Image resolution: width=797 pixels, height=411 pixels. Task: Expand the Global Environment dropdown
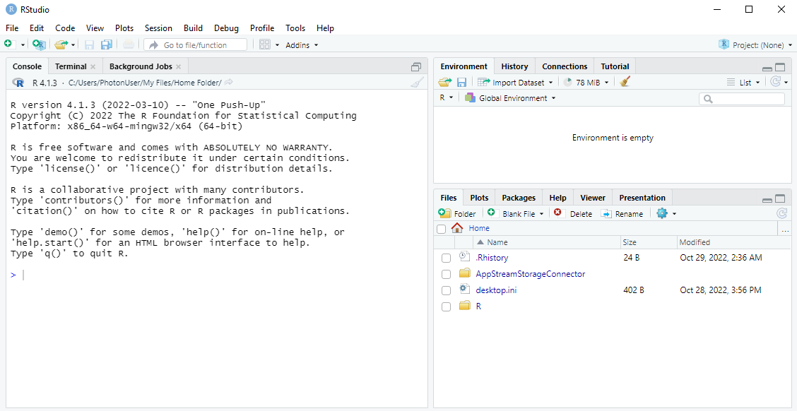510,98
